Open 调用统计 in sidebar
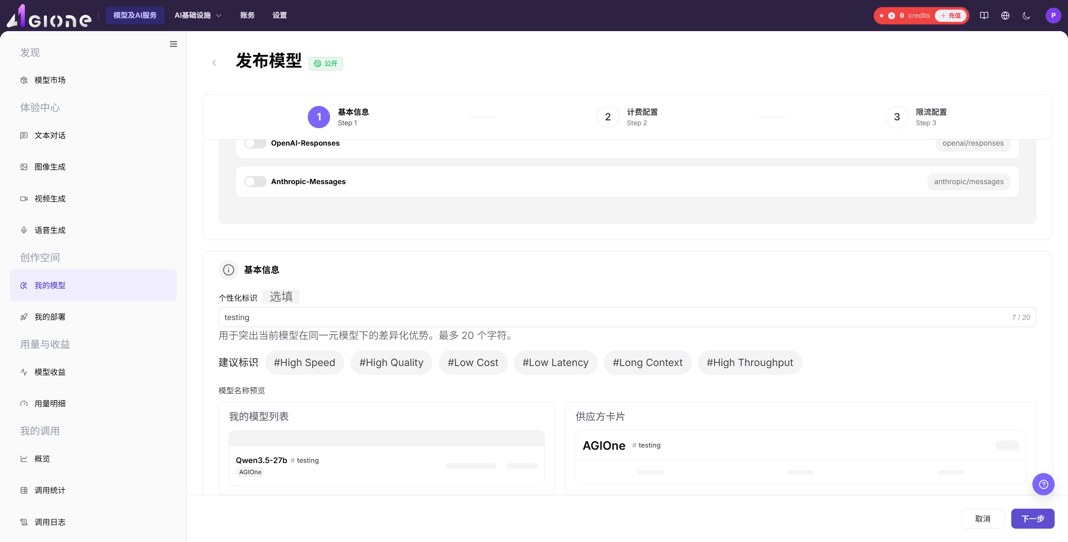 pyautogui.click(x=93, y=490)
